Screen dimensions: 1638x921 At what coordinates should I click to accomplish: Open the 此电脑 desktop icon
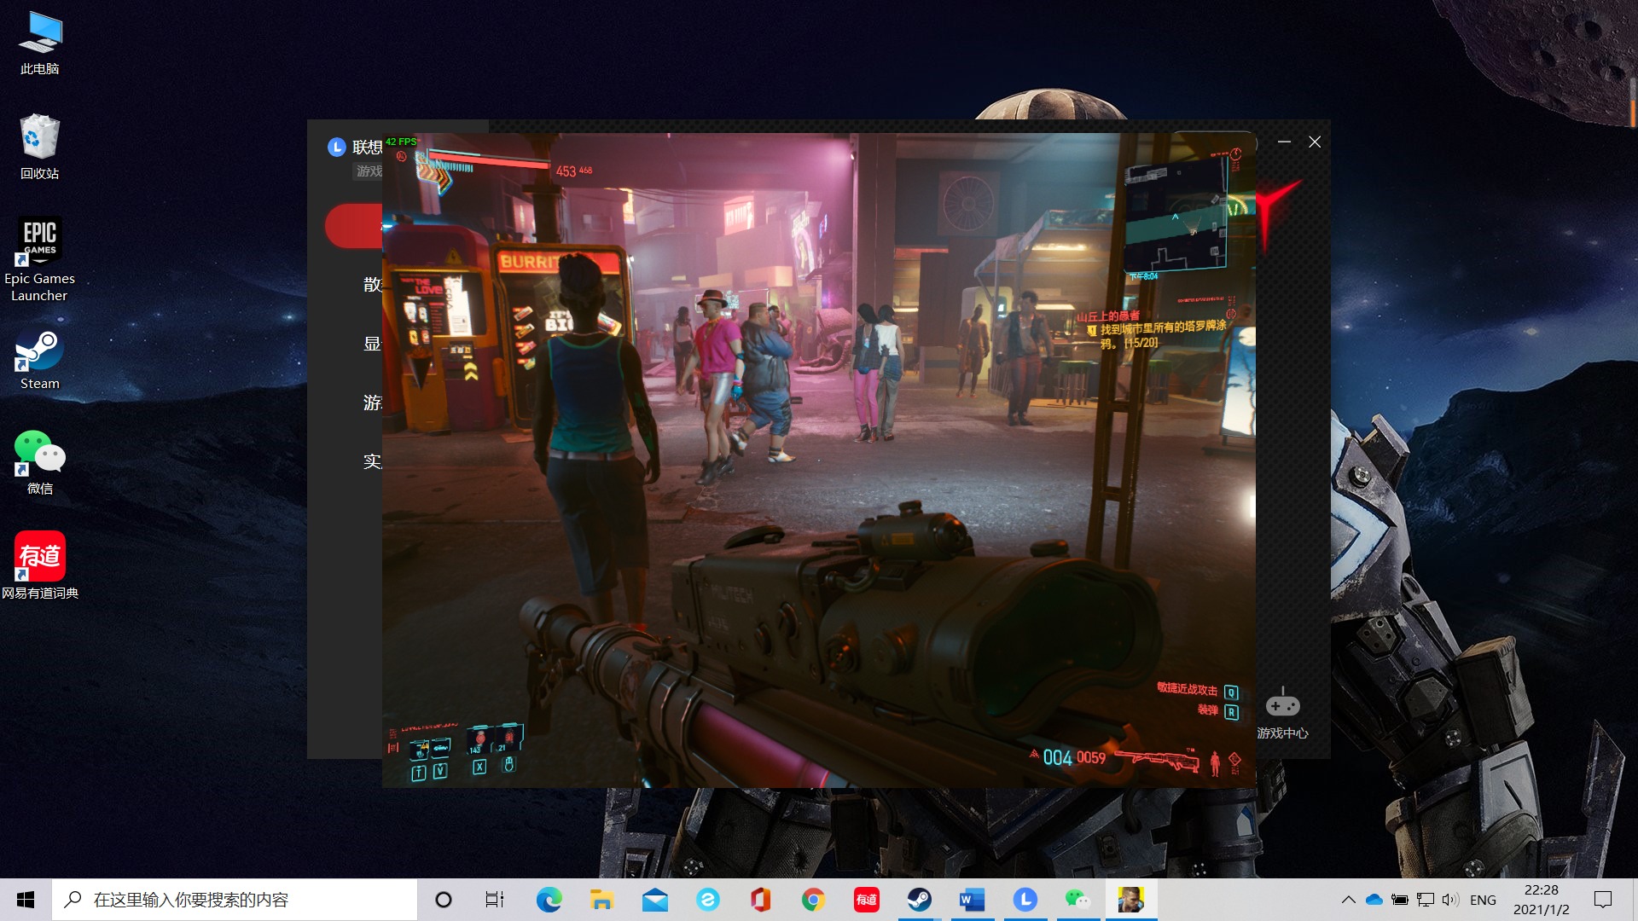pos(40,44)
